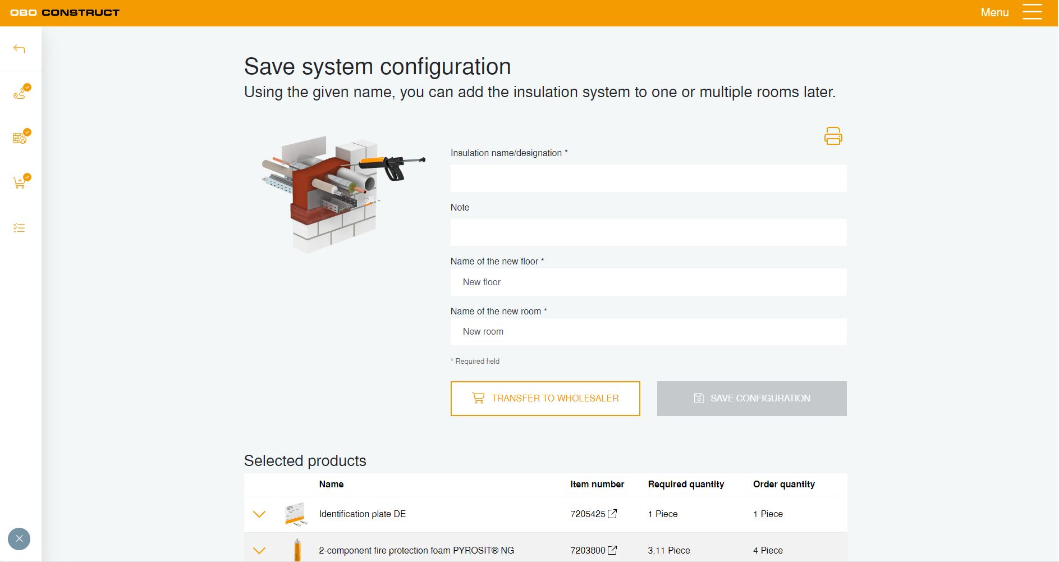Click the OBO Construct logo
The height and width of the screenshot is (562, 1059).
click(65, 12)
